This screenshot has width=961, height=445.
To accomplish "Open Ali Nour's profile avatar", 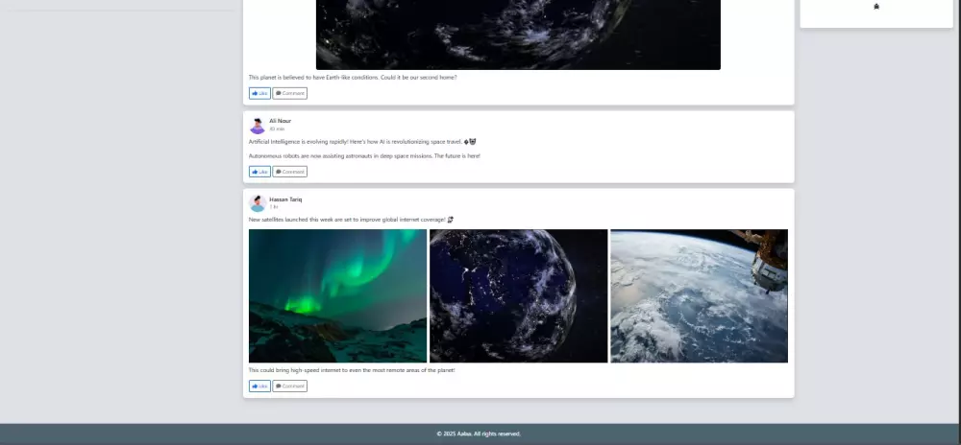I will pyautogui.click(x=258, y=126).
